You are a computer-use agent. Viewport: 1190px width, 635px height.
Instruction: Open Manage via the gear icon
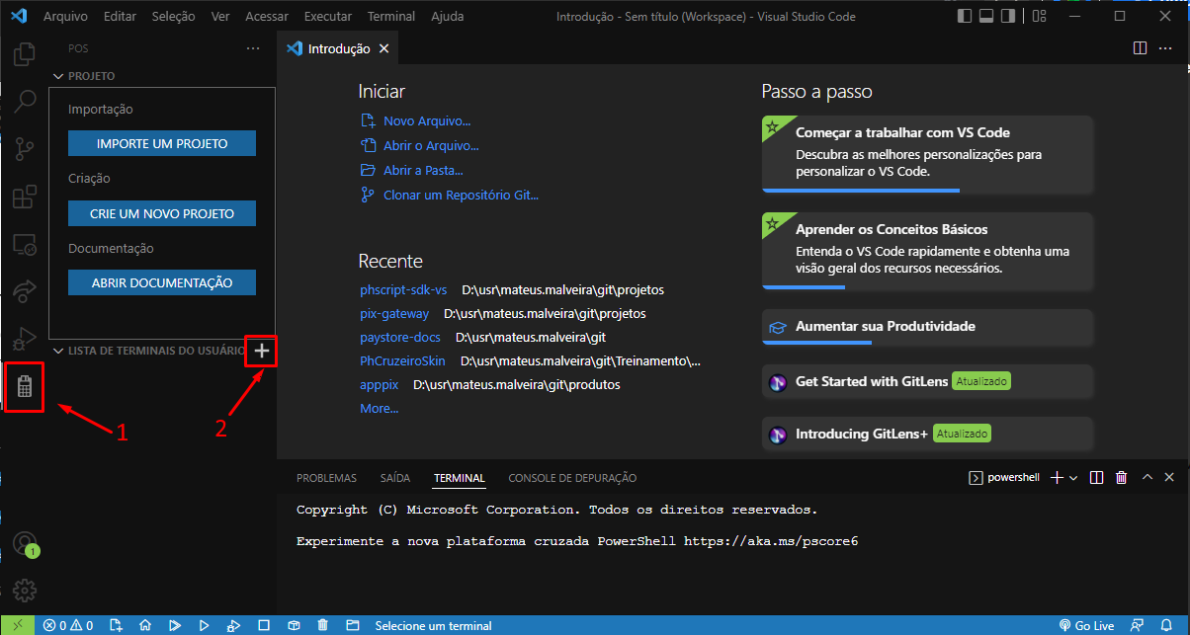click(24, 590)
